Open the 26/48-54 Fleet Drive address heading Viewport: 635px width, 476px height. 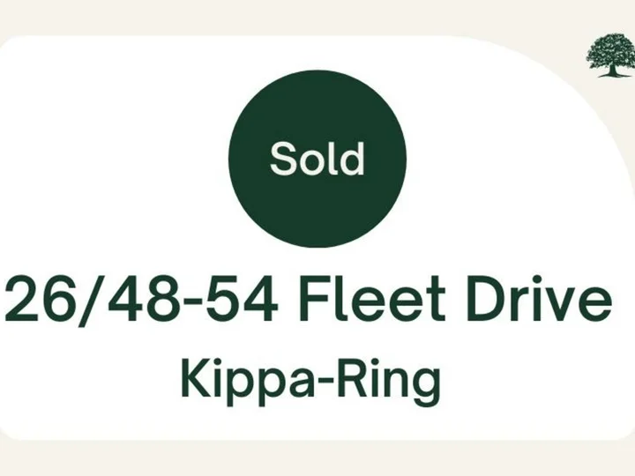tap(309, 301)
